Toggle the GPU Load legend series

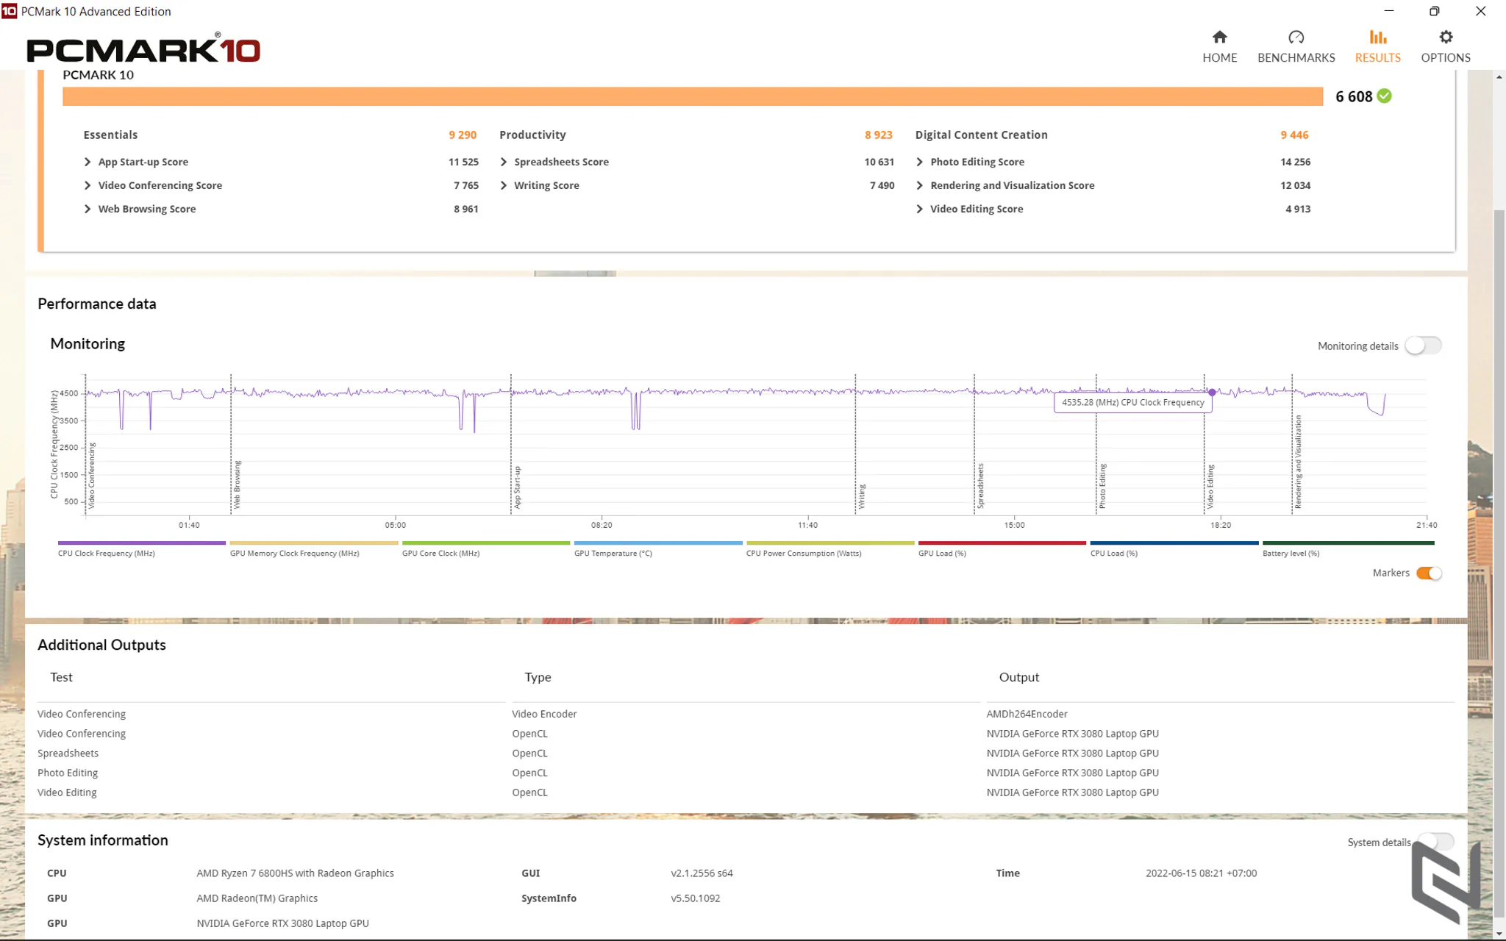coord(1002,548)
